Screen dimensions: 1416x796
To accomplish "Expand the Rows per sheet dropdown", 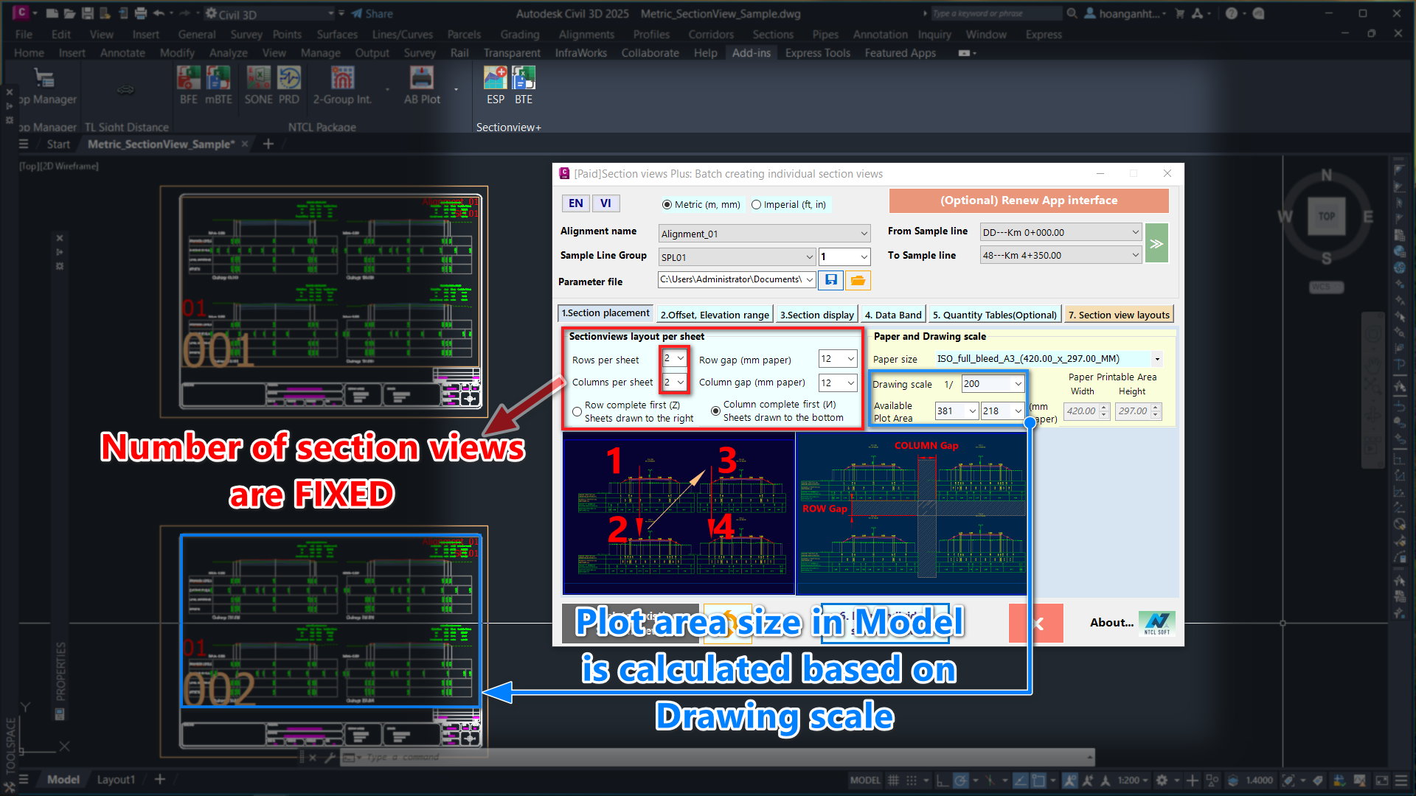I will (x=680, y=359).
